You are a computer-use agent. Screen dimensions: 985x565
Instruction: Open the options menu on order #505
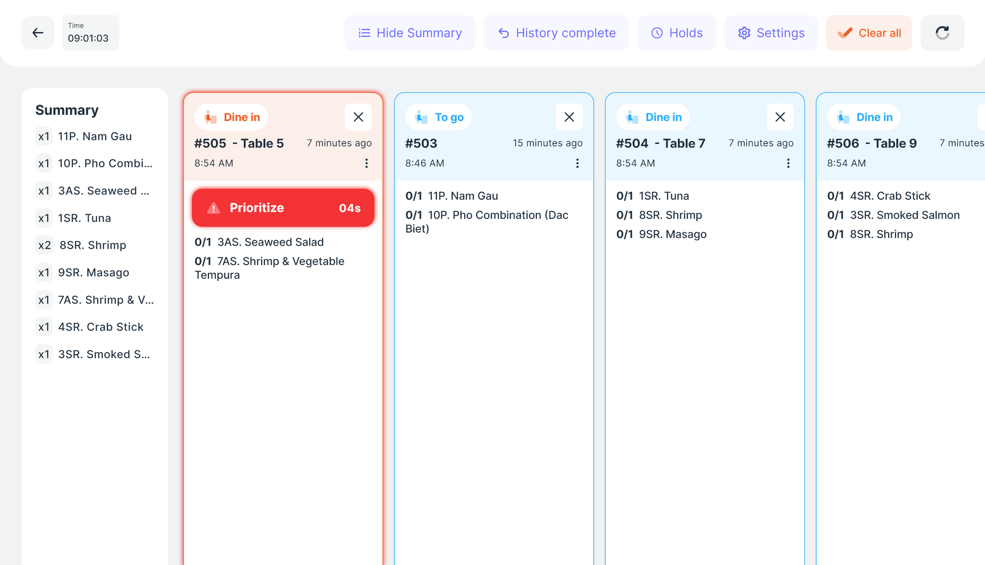pyautogui.click(x=366, y=163)
